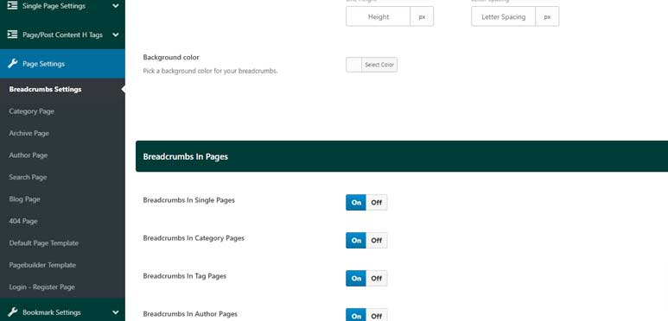Click the Breadcrumbs In Category Pages label
Screen dimensions: 668x321
point(194,238)
